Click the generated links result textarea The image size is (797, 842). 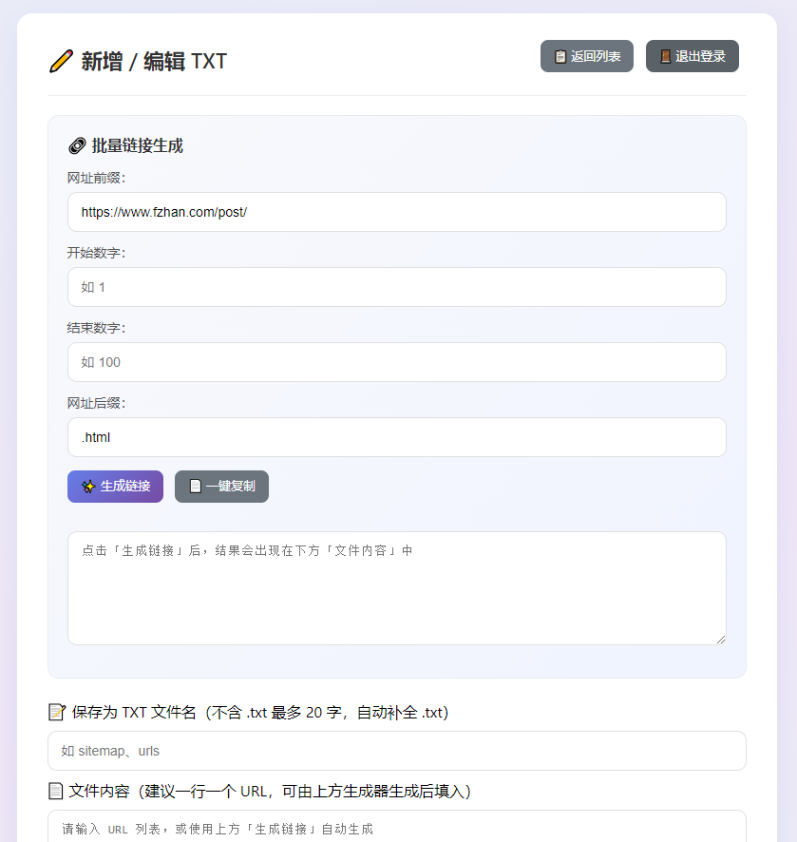(x=396, y=587)
